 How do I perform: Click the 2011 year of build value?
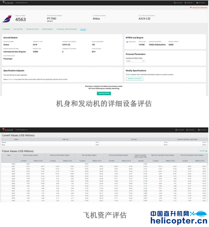click(93, 52)
